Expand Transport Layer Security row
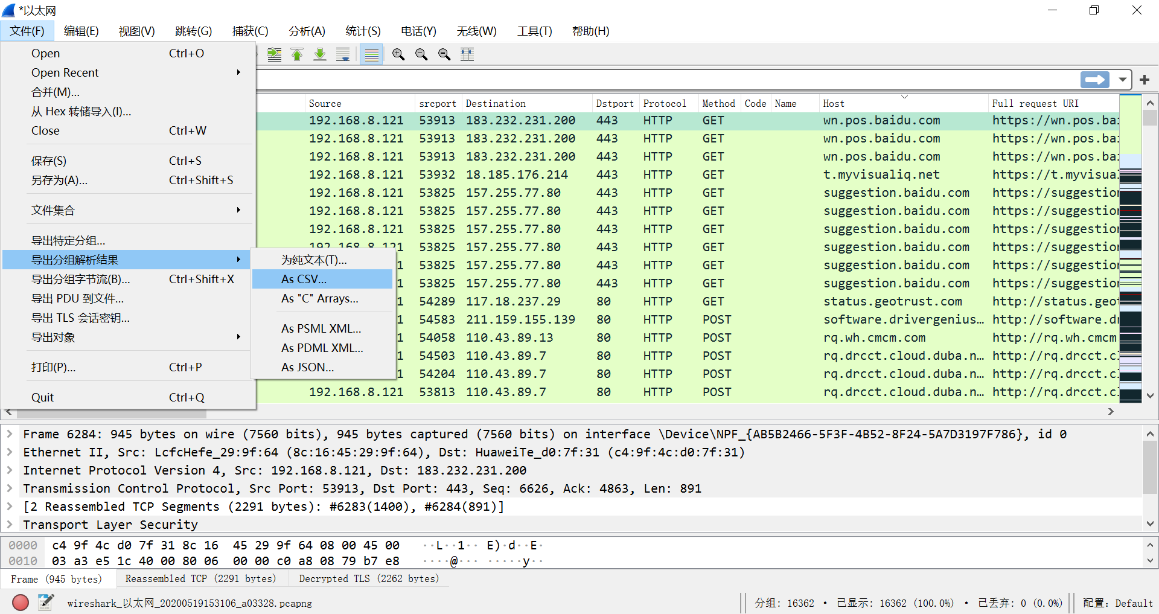This screenshot has height=614, width=1159. click(x=10, y=525)
